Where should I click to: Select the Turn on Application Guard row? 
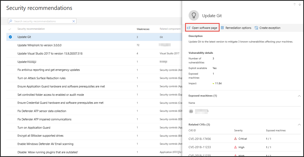[x=34, y=128]
